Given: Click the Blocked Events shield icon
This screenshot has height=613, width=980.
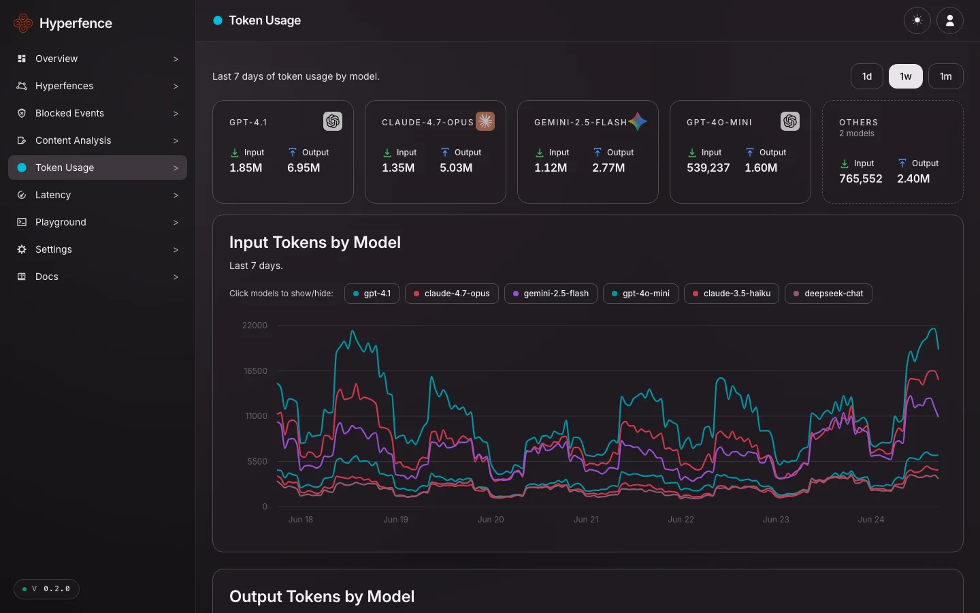Looking at the screenshot, I should tap(22, 113).
